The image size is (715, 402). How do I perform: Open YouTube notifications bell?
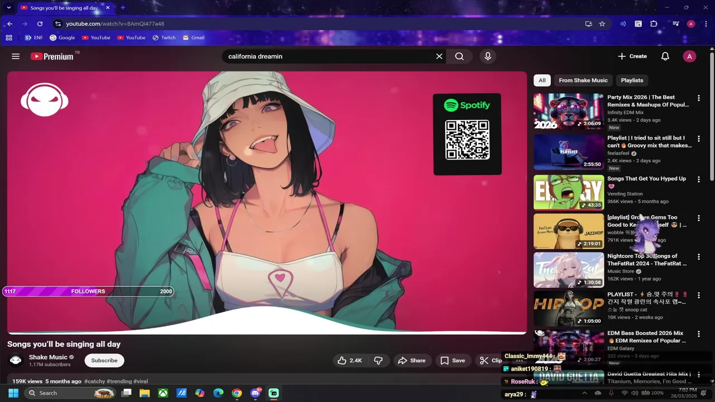coord(665,56)
